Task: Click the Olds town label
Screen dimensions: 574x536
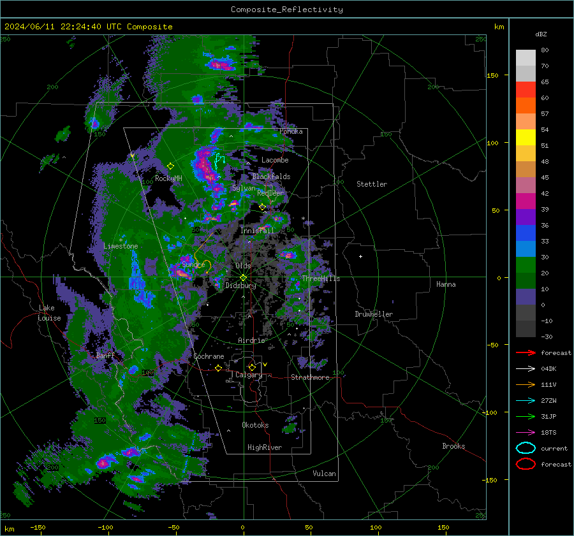Action: point(243,266)
